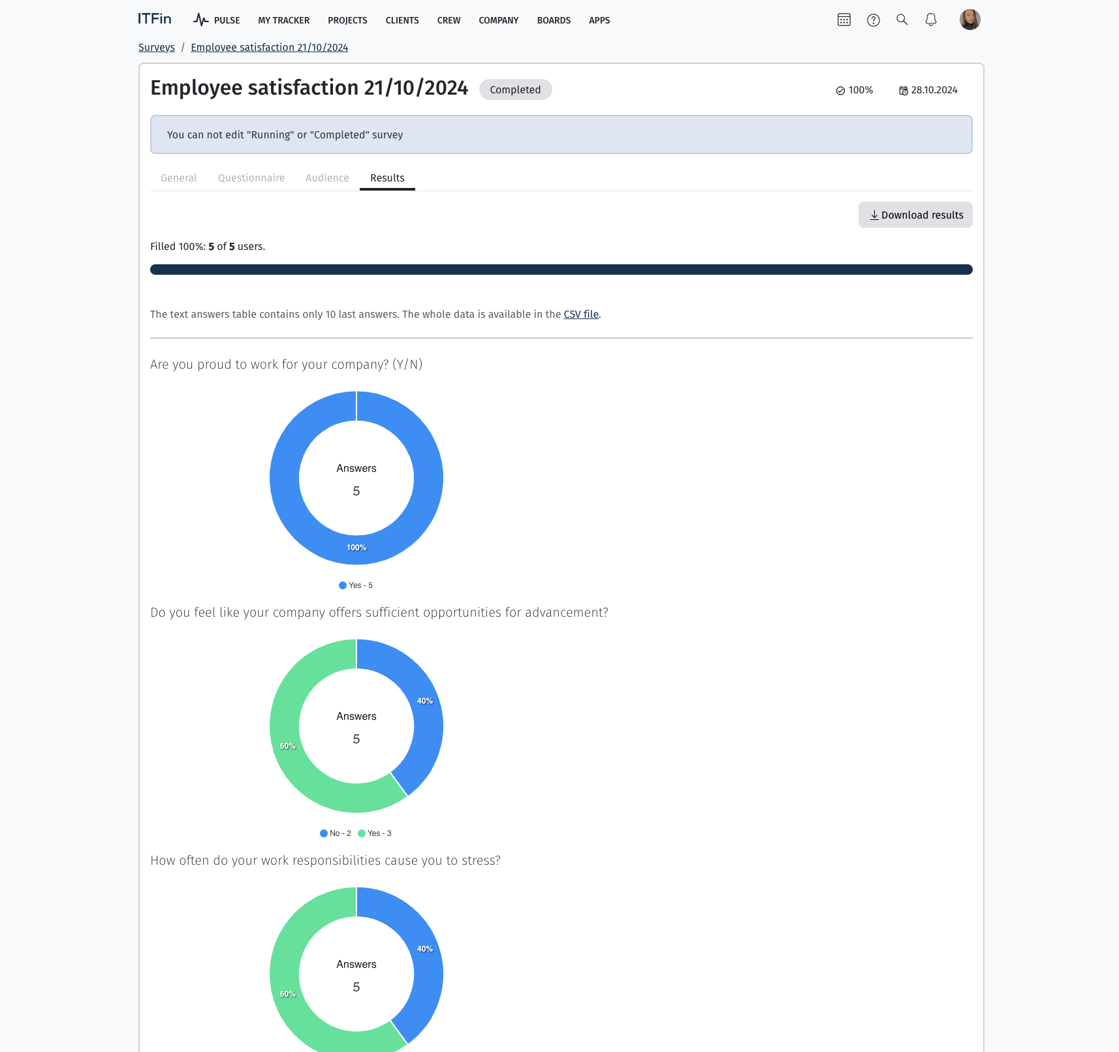Click the Pulse nav label
This screenshot has height=1052, width=1119.
(227, 20)
